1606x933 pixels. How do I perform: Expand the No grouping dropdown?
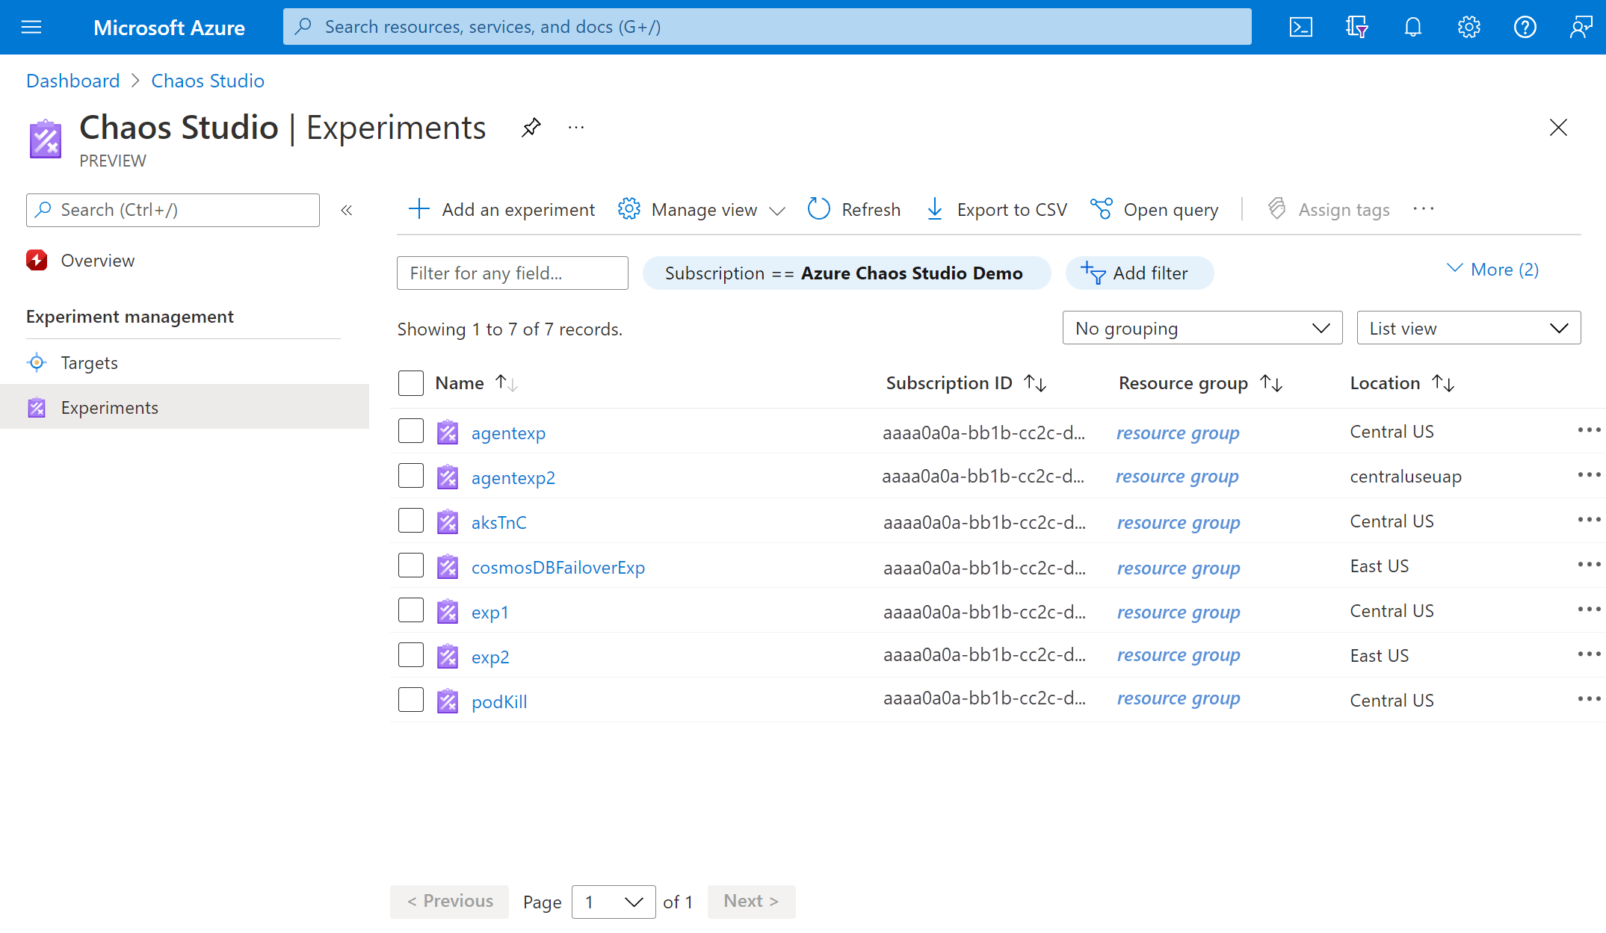(1202, 328)
